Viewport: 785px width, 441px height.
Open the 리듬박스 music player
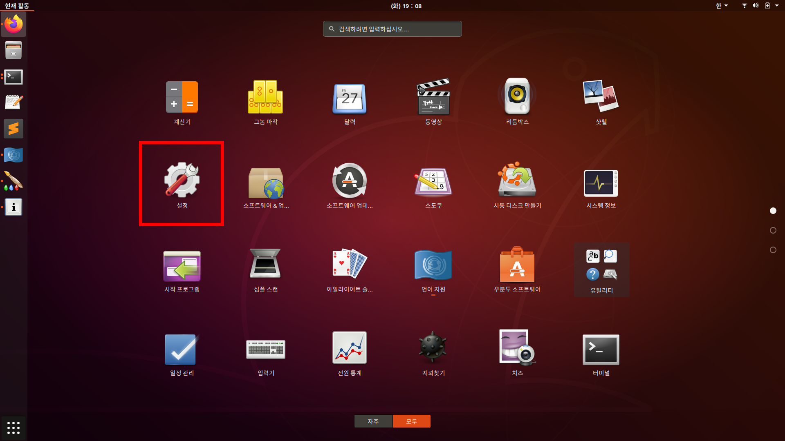[517, 97]
